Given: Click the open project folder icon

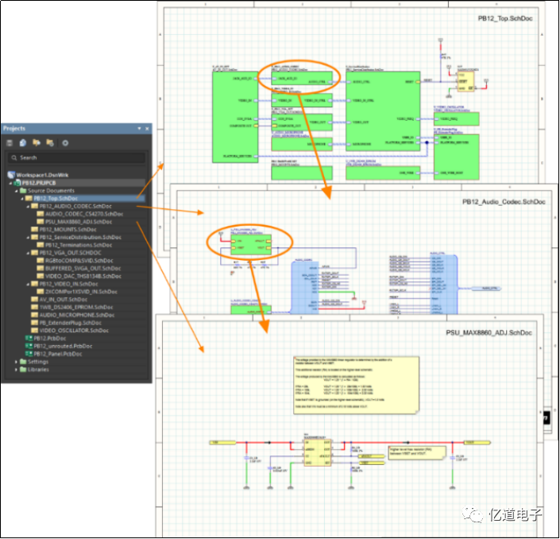Looking at the screenshot, I should (x=37, y=142).
